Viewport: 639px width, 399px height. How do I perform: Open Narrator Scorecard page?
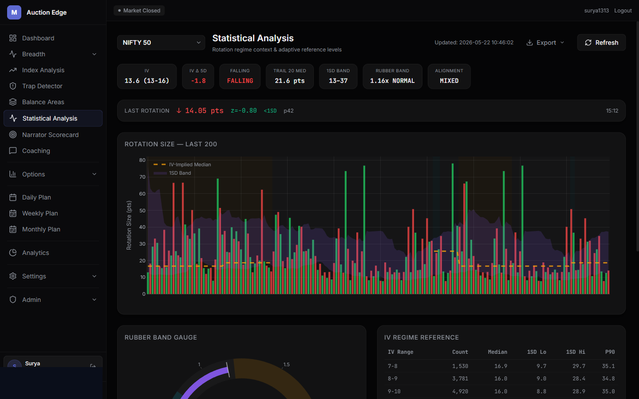[53, 135]
